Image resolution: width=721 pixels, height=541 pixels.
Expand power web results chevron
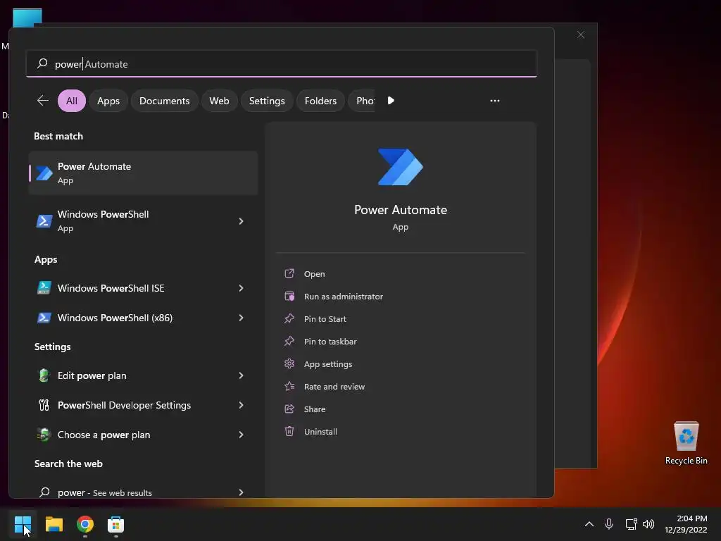coord(241,492)
